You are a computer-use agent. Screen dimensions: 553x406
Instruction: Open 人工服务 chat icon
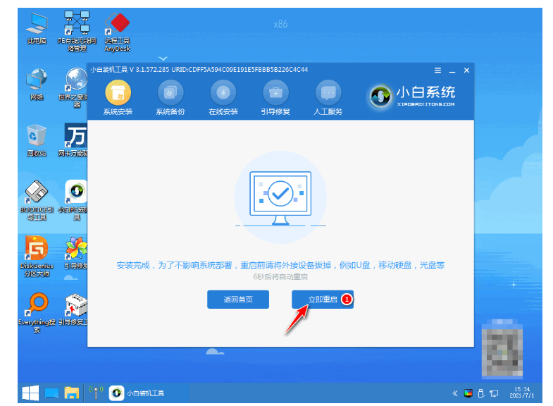(x=328, y=93)
